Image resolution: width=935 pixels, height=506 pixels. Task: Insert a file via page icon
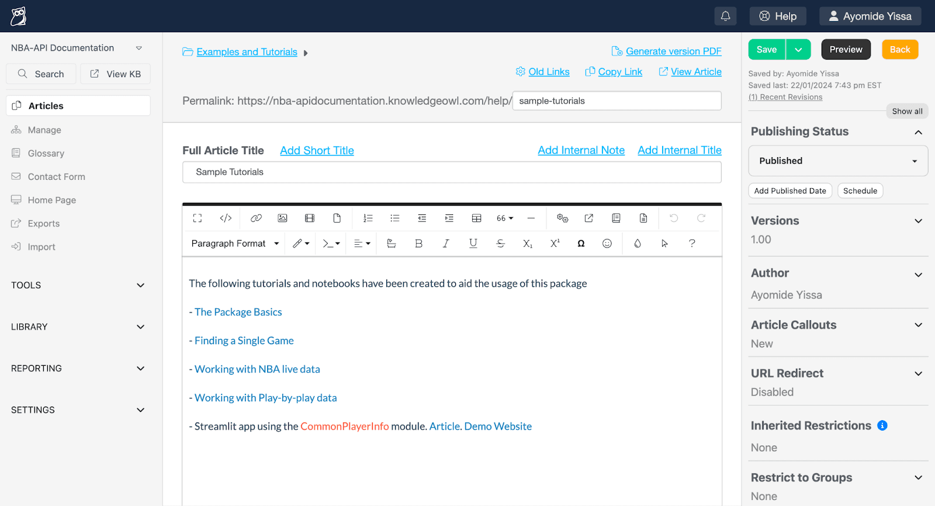click(x=337, y=218)
